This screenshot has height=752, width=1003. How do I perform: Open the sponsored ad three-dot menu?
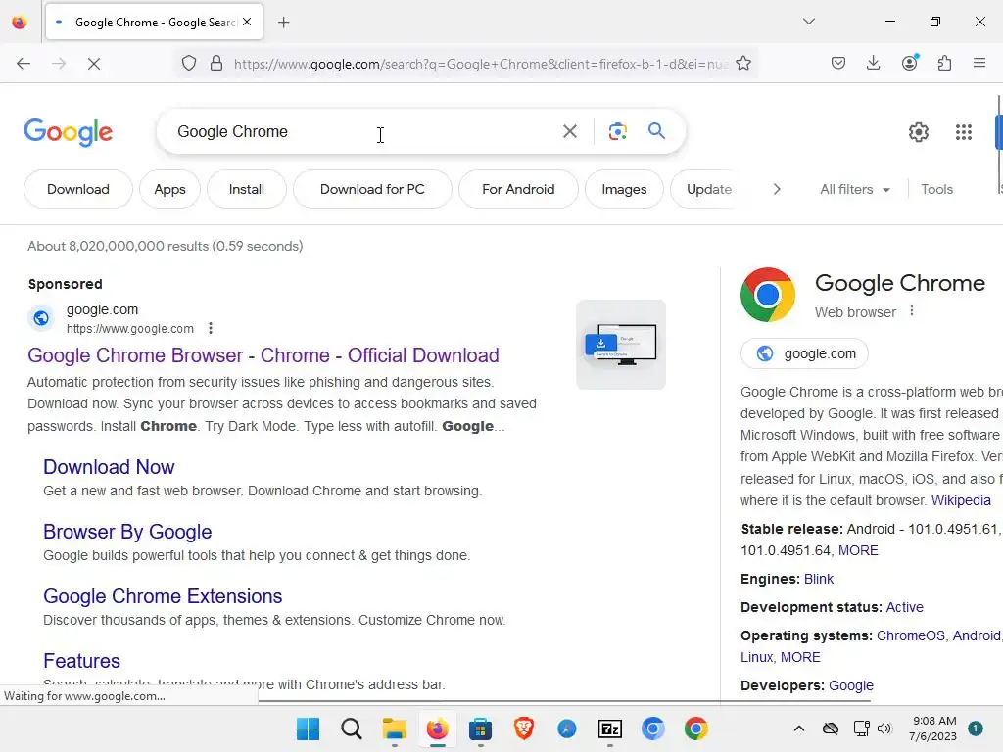pyautogui.click(x=211, y=329)
